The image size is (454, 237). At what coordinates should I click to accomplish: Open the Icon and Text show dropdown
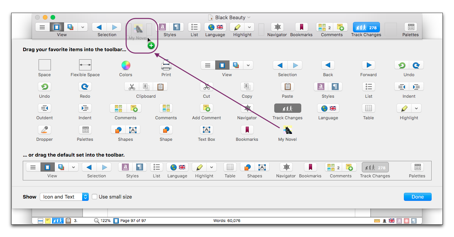64,197
